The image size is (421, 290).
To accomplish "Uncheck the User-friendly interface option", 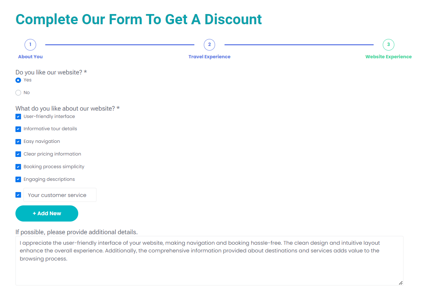I will click(x=18, y=116).
